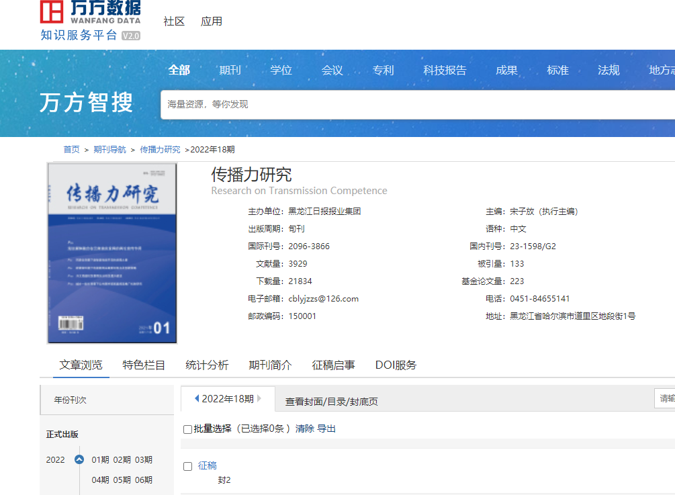Click 首页 in the breadcrumb

tap(71, 149)
